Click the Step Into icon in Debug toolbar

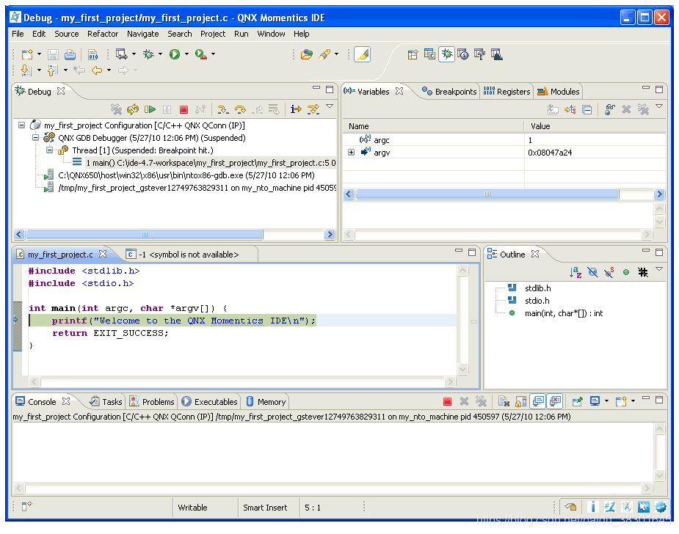tap(223, 109)
